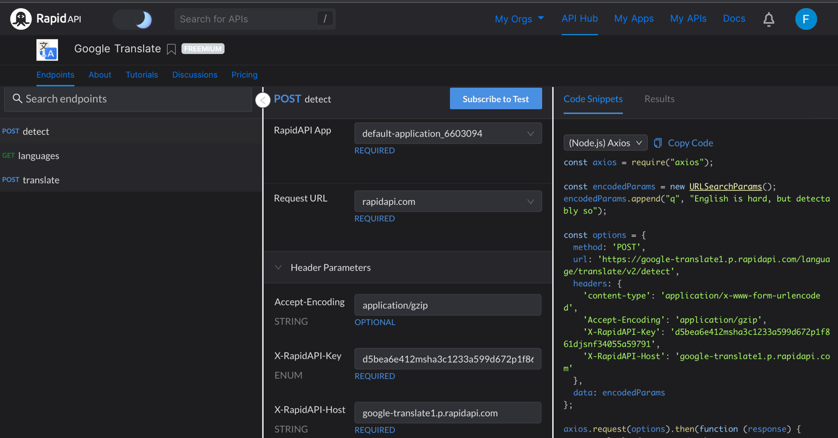Open the My Orgs dropdown
The width and height of the screenshot is (838, 438).
(x=519, y=19)
